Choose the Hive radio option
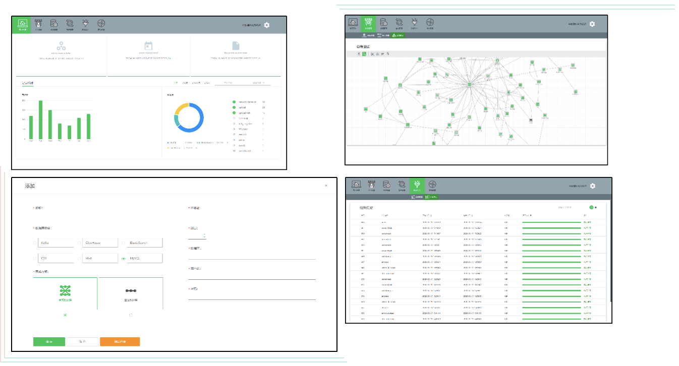679x366 pixels. pyautogui.click(x=79, y=258)
